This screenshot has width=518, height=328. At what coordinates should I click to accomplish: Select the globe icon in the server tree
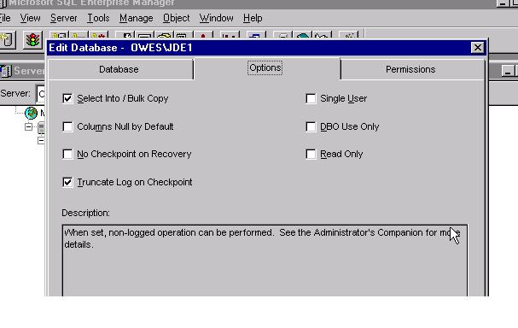(31, 113)
